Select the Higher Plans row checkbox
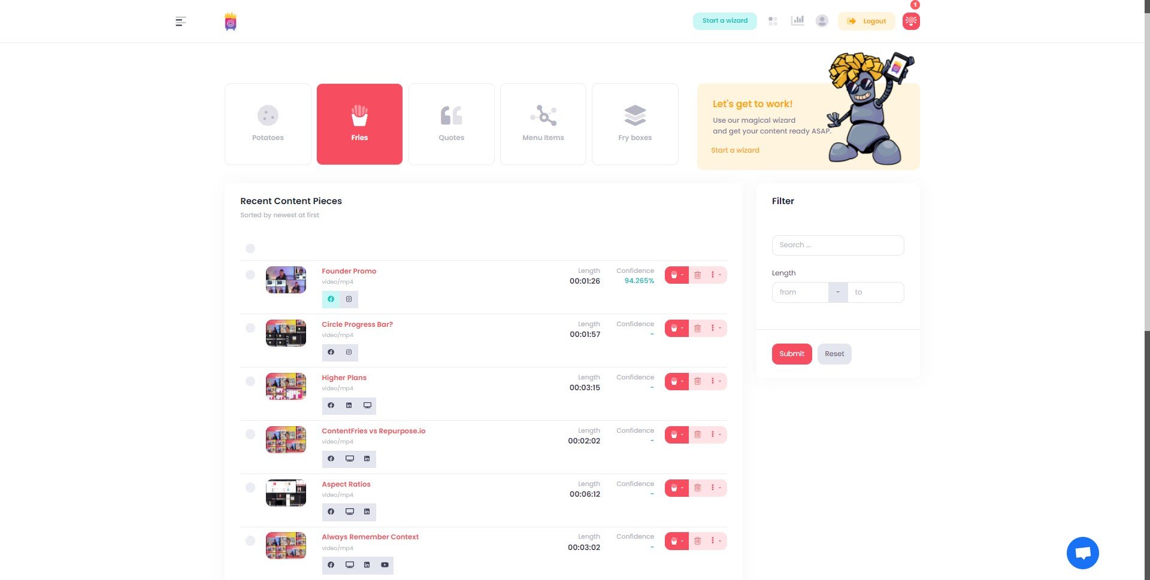This screenshot has height=580, width=1150. coord(250,382)
